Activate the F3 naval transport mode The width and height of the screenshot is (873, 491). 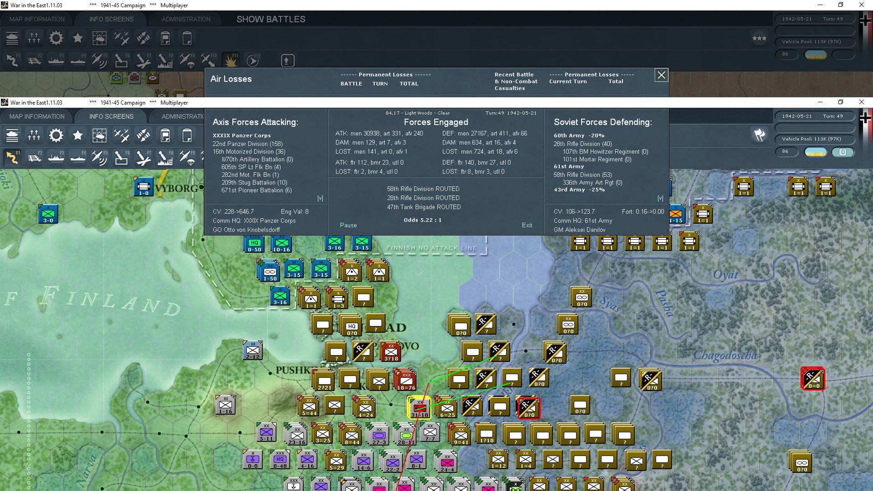pyautogui.click(x=56, y=158)
